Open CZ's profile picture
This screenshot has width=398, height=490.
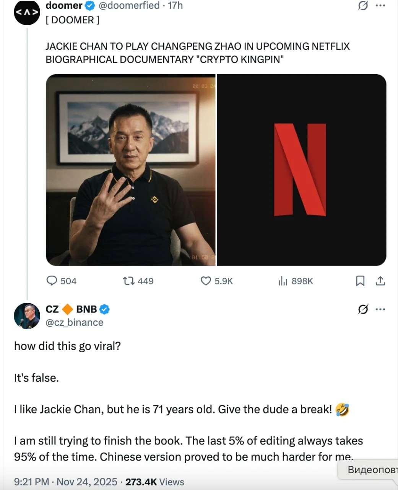(x=27, y=316)
